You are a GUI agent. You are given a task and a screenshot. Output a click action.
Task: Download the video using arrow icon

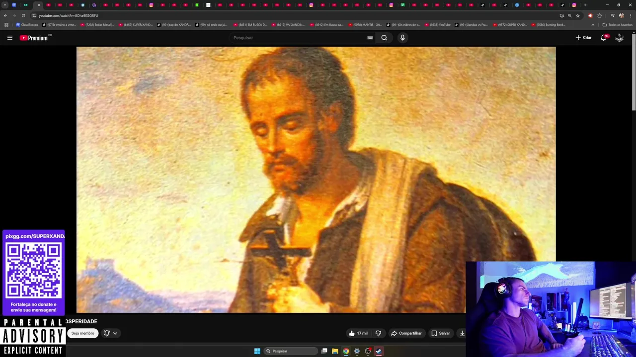click(462, 333)
